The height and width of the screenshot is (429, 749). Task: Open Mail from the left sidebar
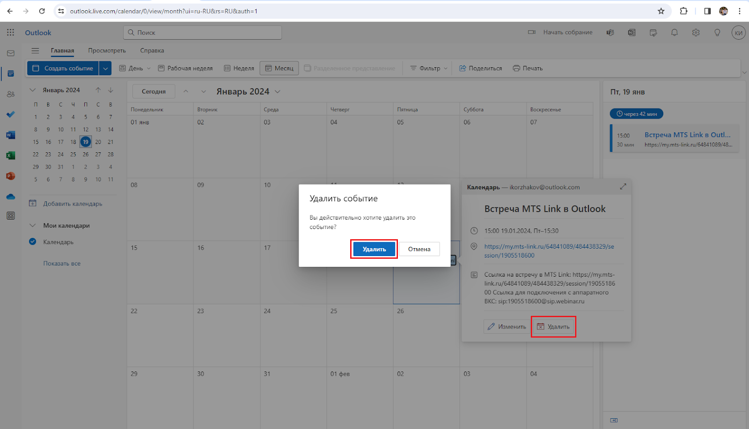(x=11, y=53)
